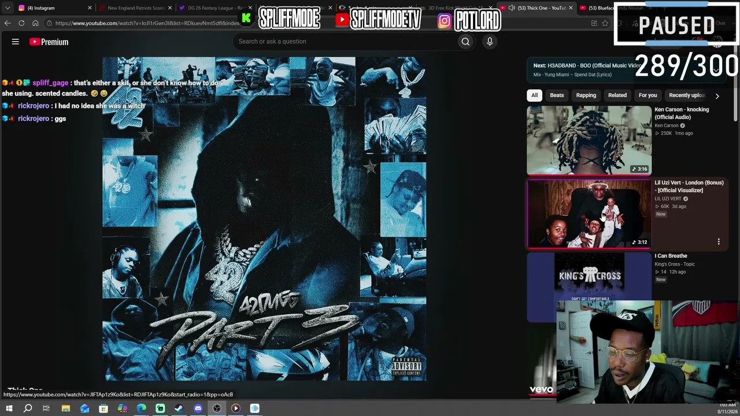Open the Windows Start menu
The width and height of the screenshot is (740, 416).
coord(9,408)
